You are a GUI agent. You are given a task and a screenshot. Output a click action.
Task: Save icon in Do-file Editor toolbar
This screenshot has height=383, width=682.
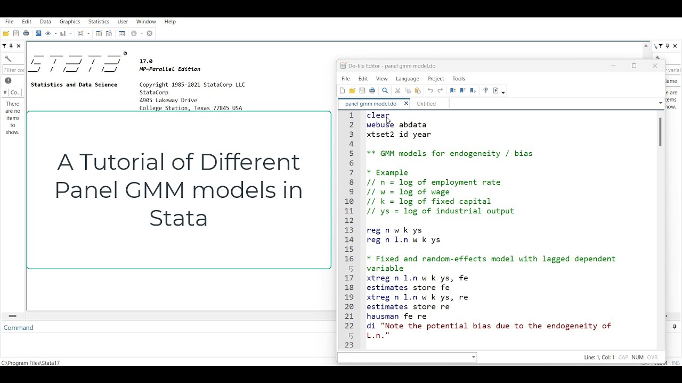[362, 91]
